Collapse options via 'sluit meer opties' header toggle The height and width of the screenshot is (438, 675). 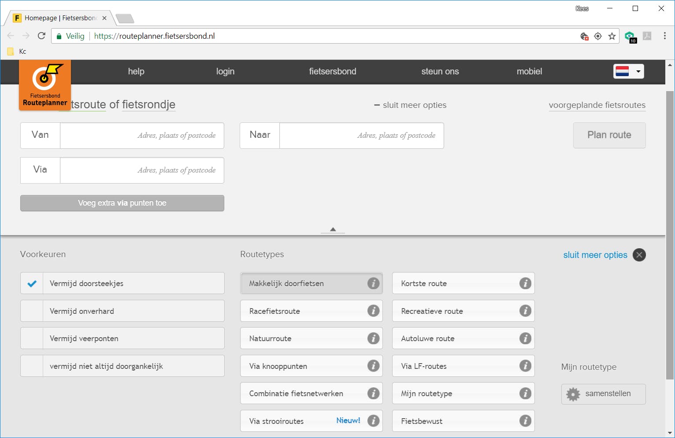pyautogui.click(x=410, y=105)
